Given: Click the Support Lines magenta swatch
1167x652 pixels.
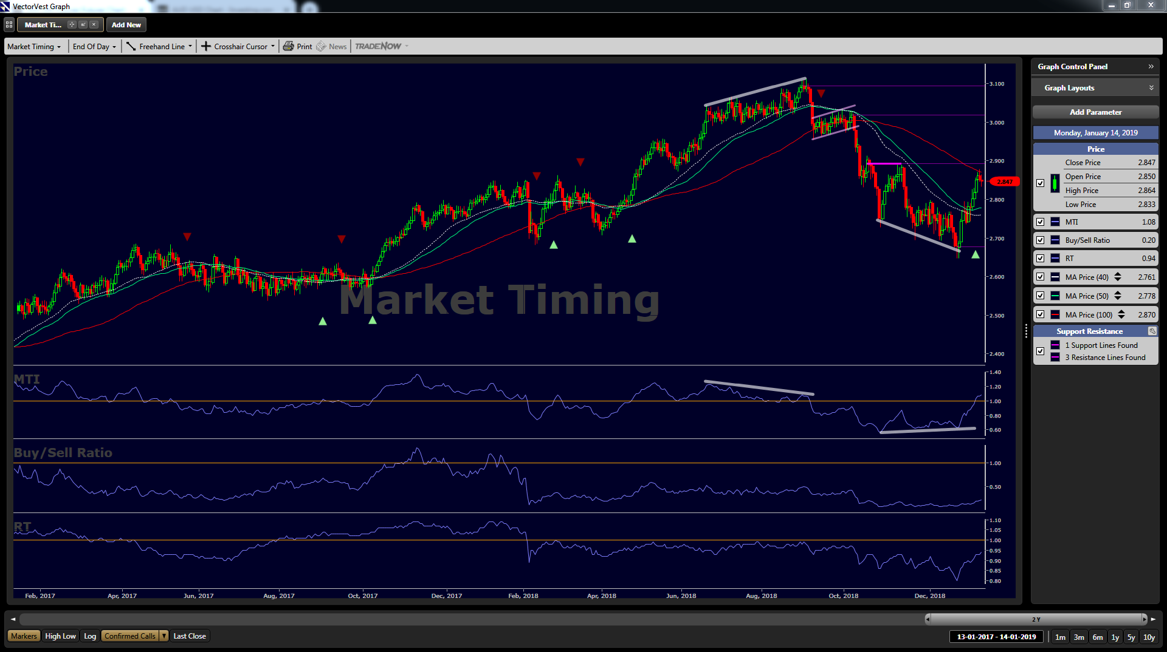Looking at the screenshot, I should click(1055, 345).
